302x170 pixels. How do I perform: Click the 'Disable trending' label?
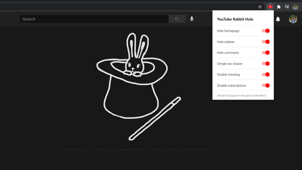(x=228, y=75)
